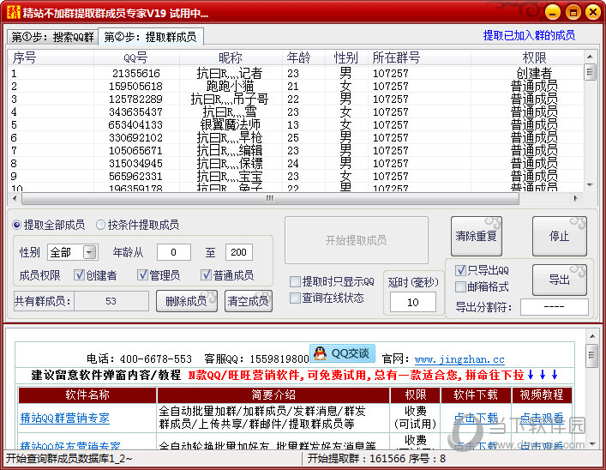Click the member table vertical scroll up arrow
The image size is (606, 470).
click(x=590, y=57)
